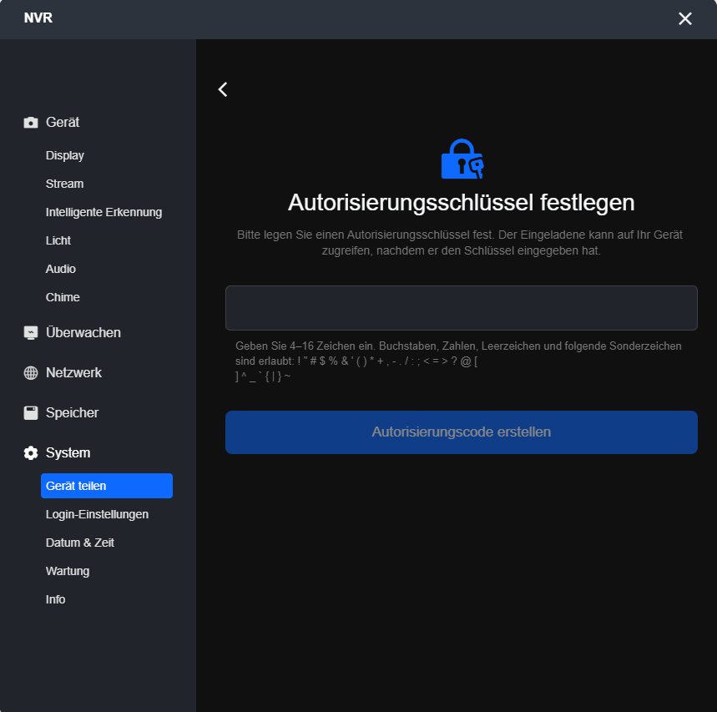Viewport: 717px width, 712px height.
Task: Close the NVR settings dialog
Action: point(684,18)
